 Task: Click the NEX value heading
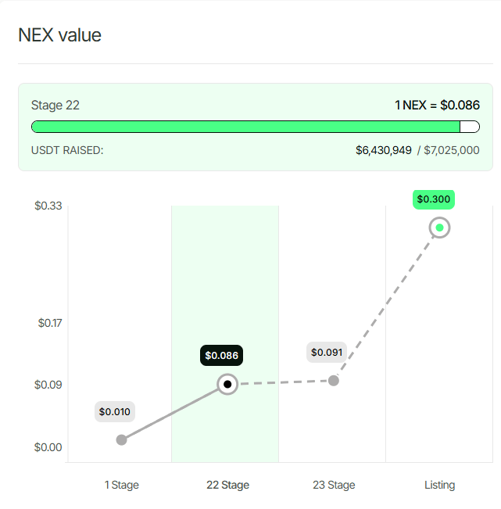59,35
